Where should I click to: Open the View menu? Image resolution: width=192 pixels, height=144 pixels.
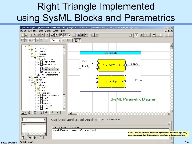(x=35, y=31)
